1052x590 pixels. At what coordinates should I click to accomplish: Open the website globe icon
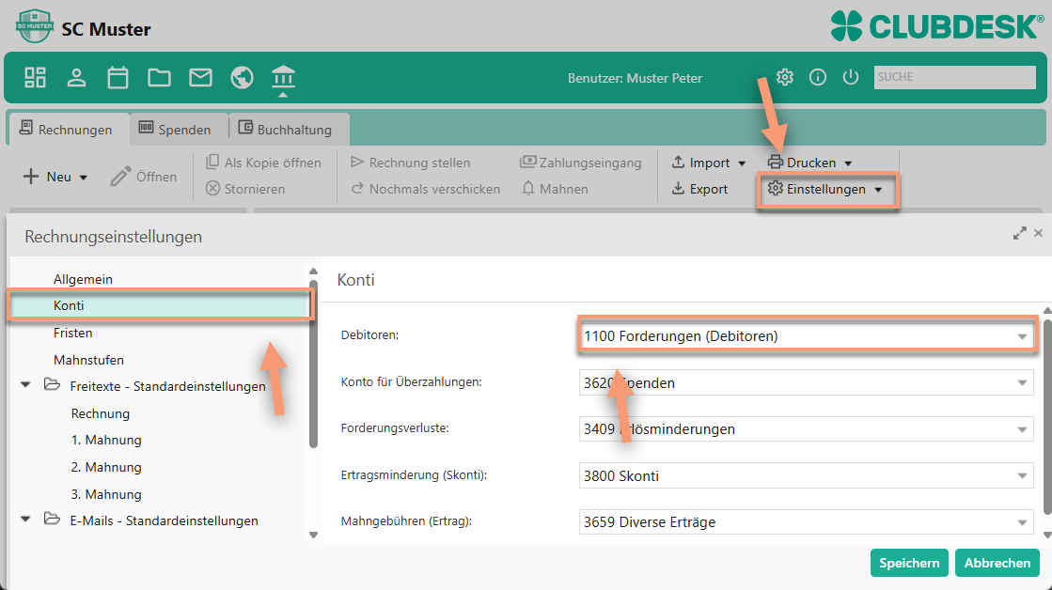[243, 78]
